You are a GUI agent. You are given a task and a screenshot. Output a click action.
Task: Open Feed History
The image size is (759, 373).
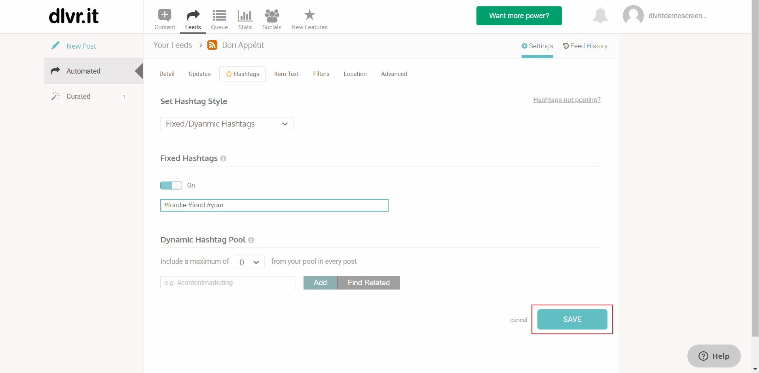[585, 46]
